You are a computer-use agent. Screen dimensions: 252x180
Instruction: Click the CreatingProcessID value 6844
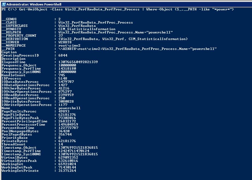[x=63, y=55]
